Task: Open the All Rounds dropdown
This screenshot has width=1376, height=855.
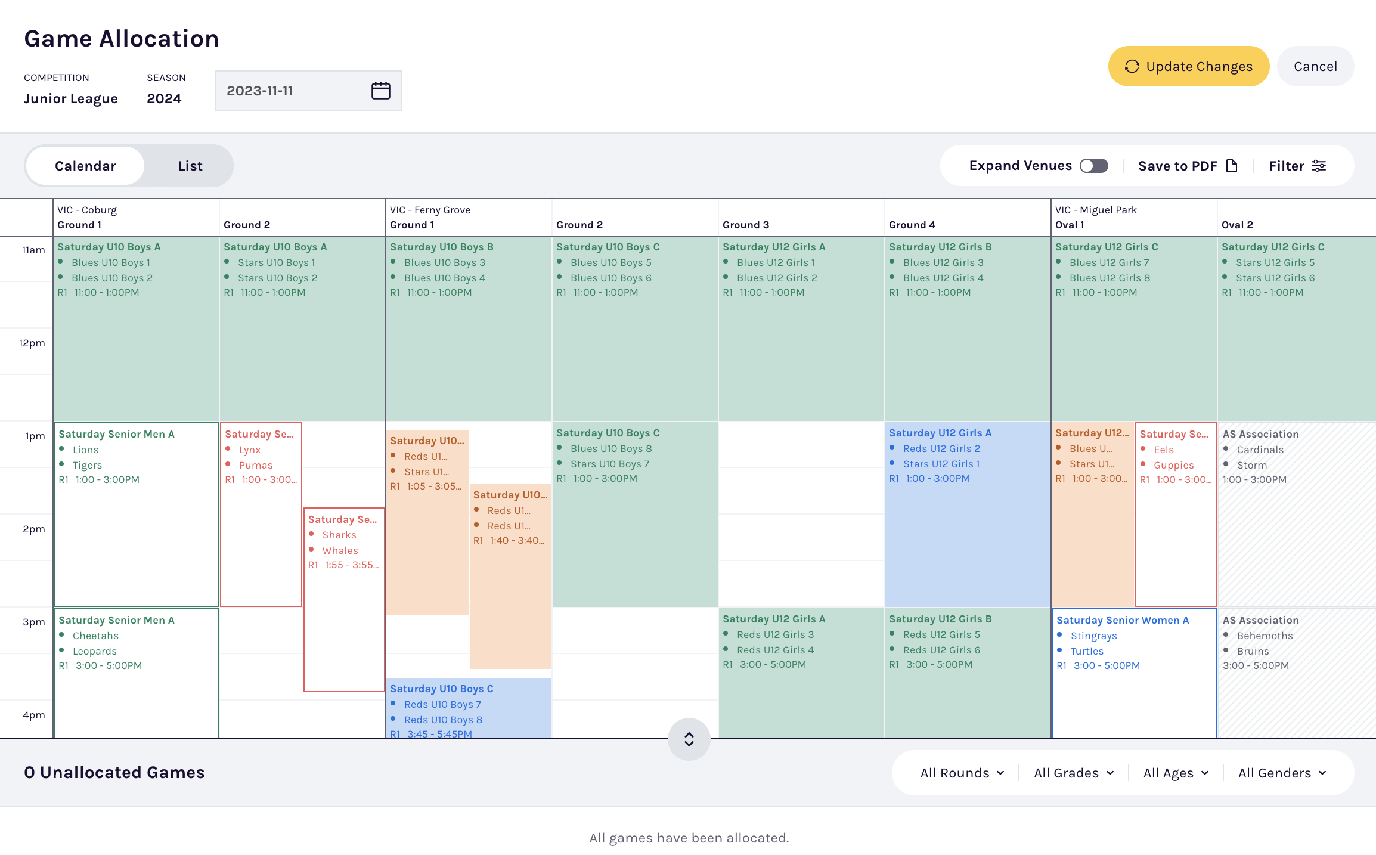Action: click(x=962, y=773)
